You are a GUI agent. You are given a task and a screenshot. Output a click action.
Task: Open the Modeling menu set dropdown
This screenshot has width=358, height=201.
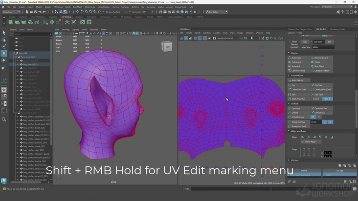11,12
